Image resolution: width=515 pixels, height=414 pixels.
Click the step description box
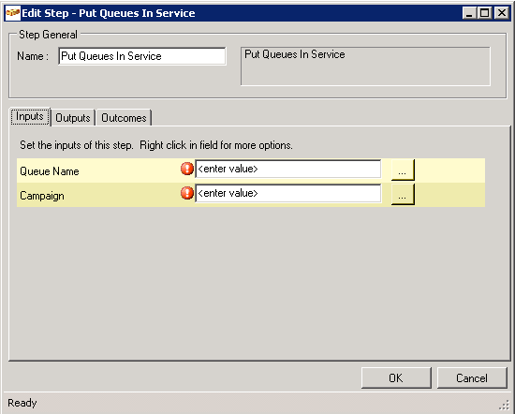[x=365, y=67]
